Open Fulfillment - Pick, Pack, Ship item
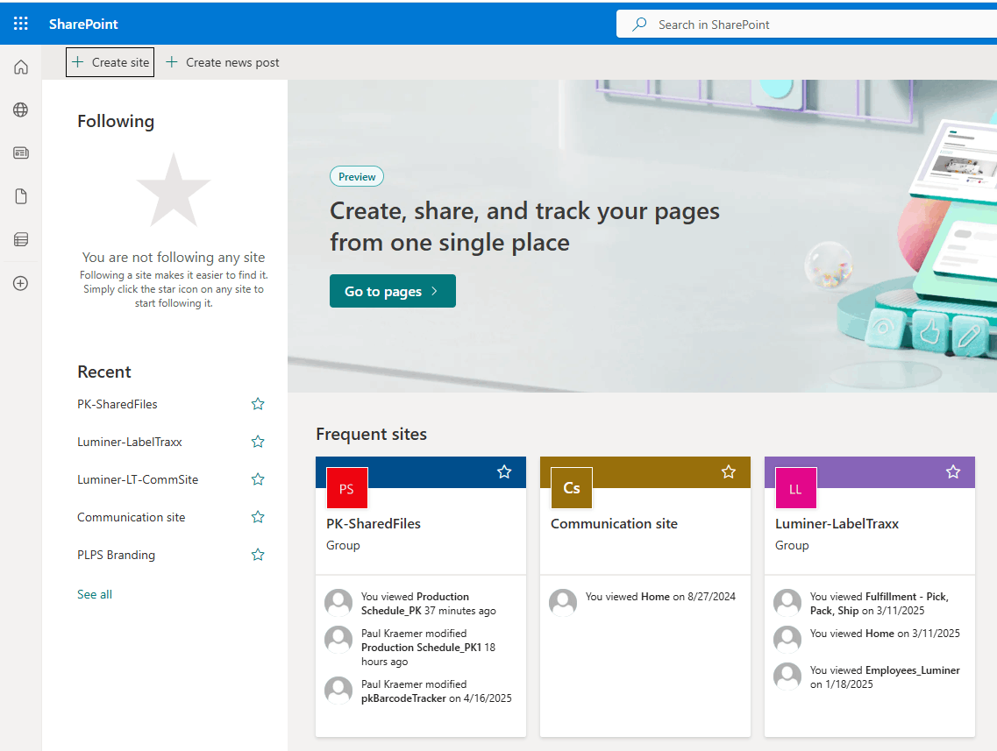The width and height of the screenshot is (997, 751). [x=879, y=604]
